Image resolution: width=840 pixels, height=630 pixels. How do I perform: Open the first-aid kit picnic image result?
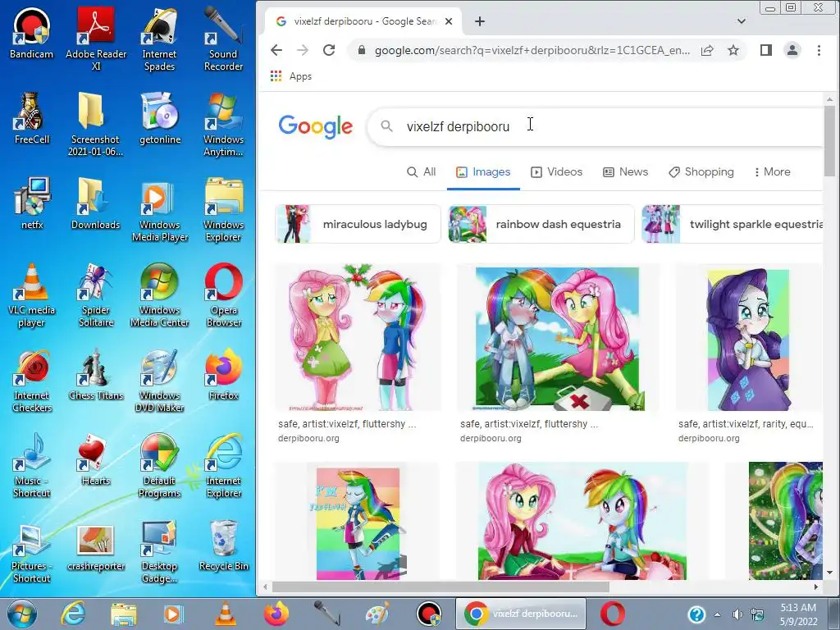click(557, 339)
